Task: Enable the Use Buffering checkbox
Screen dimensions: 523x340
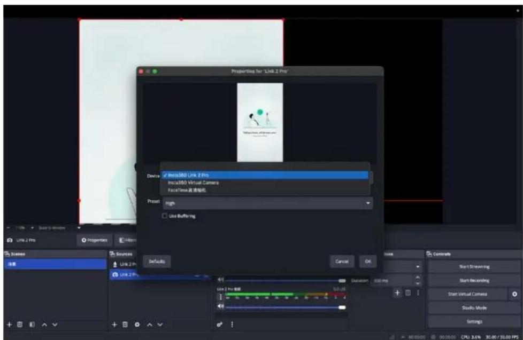Action: click(x=164, y=216)
